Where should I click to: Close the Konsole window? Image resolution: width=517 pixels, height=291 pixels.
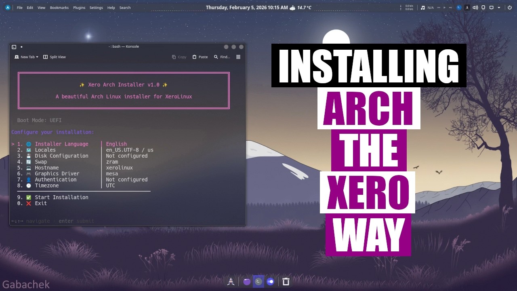(241, 46)
